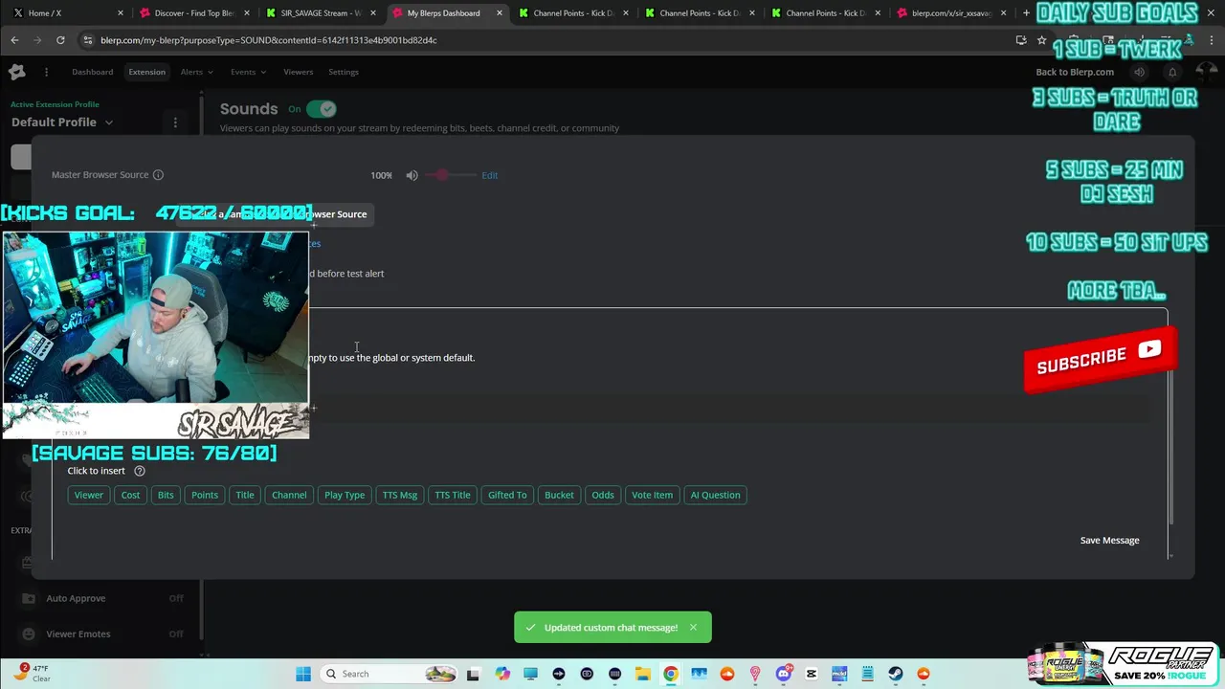Click the modal's vertical scrollbar
This screenshot has height=689, width=1225.
tap(1169, 445)
